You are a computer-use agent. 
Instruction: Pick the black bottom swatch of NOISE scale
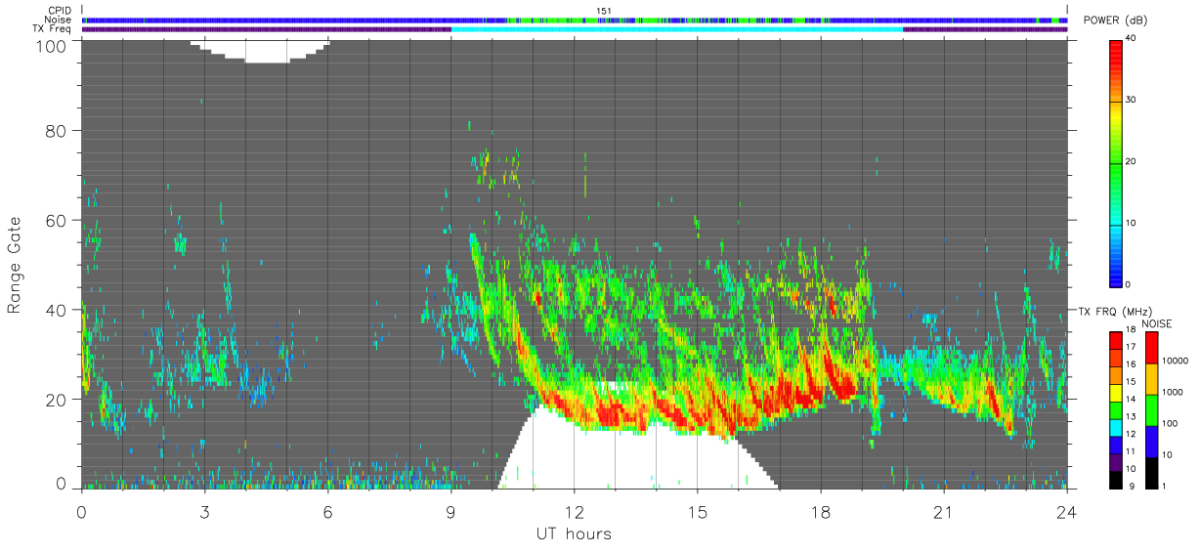tap(1151, 473)
